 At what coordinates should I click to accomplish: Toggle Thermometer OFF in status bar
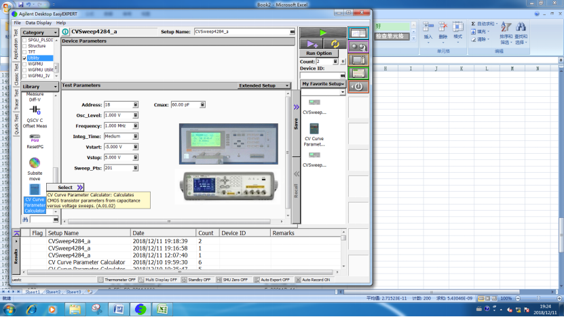coord(117,280)
